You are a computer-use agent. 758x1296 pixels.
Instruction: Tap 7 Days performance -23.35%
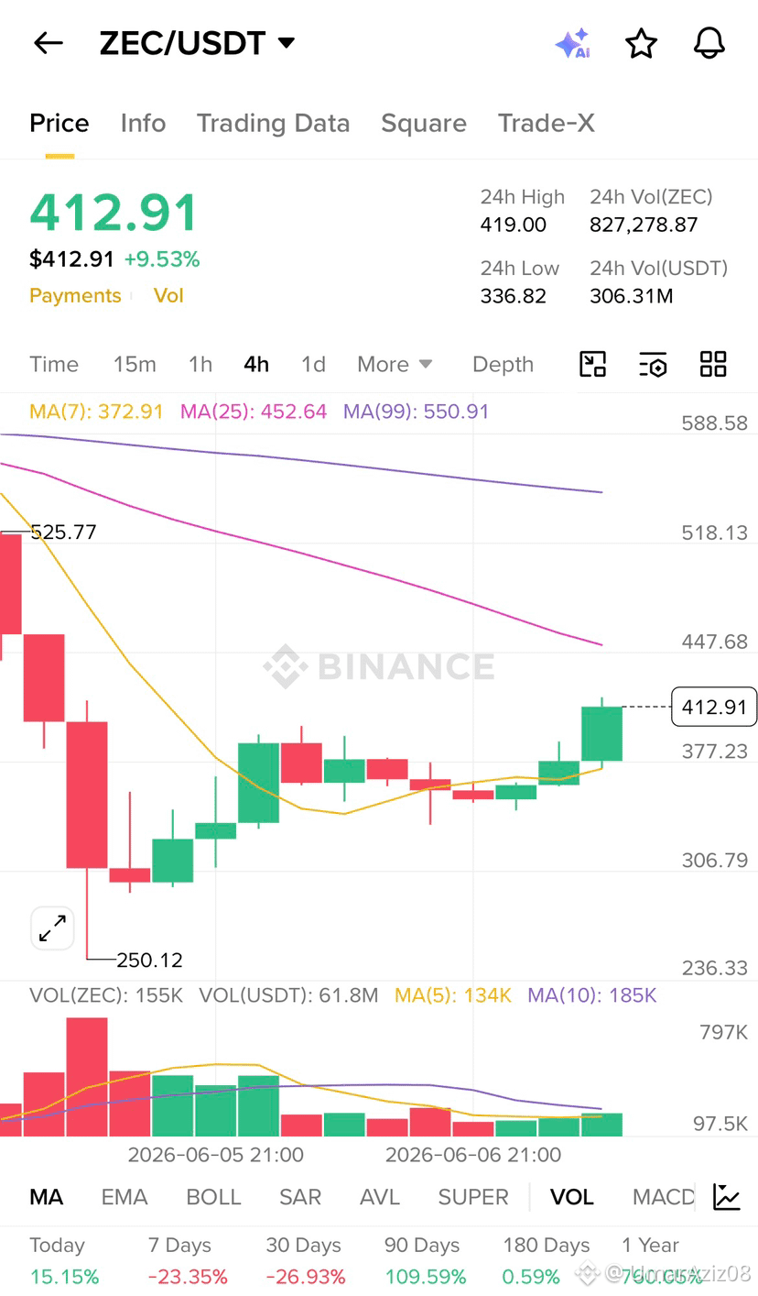tap(188, 1277)
